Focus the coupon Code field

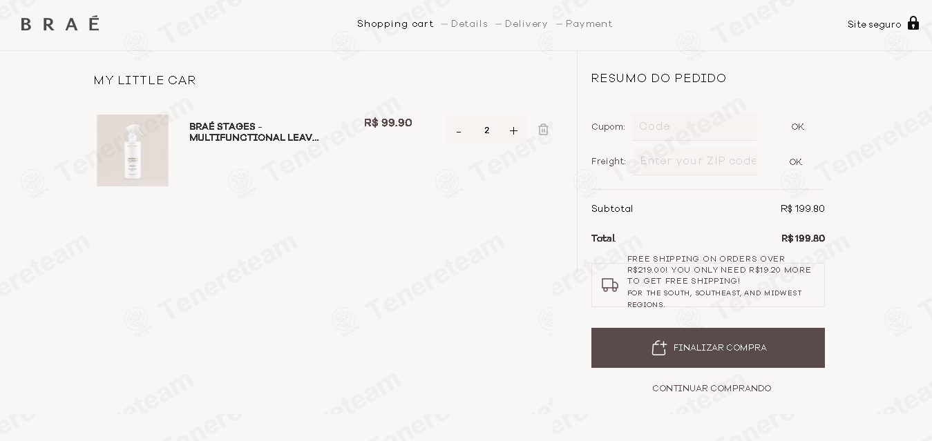coord(694,127)
